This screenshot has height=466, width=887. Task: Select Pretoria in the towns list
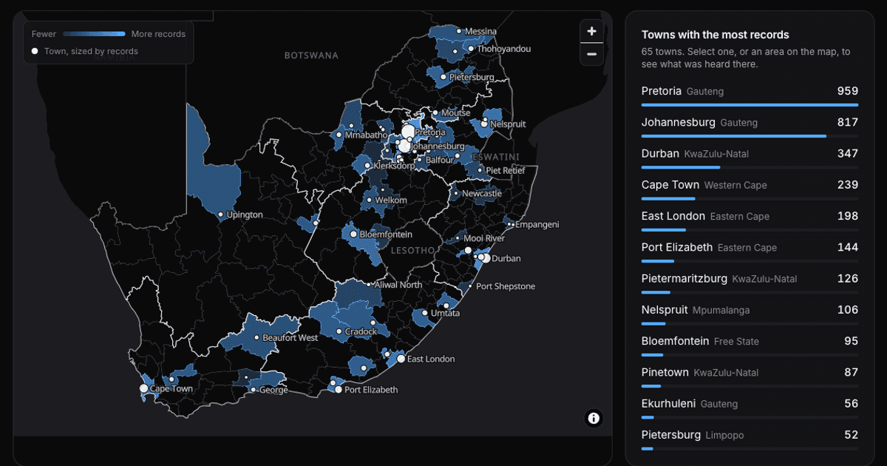pos(750,95)
